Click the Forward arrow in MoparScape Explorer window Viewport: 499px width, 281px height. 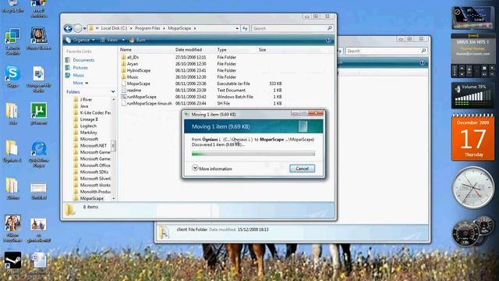[77, 28]
